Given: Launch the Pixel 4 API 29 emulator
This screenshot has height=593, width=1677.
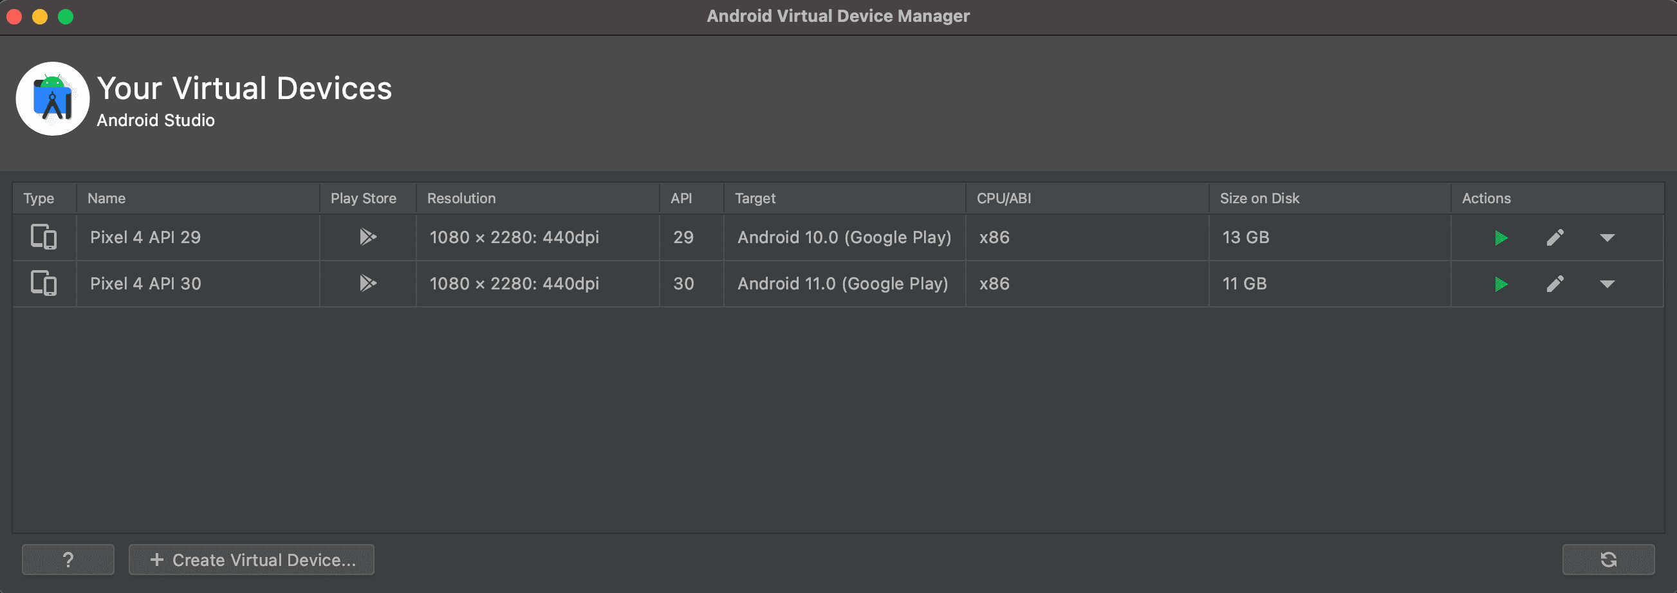Looking at the screenshot, I should point(1501,237).
